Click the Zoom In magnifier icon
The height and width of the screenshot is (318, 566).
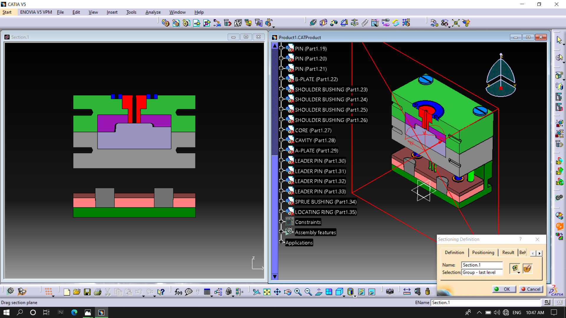(298, 292)
